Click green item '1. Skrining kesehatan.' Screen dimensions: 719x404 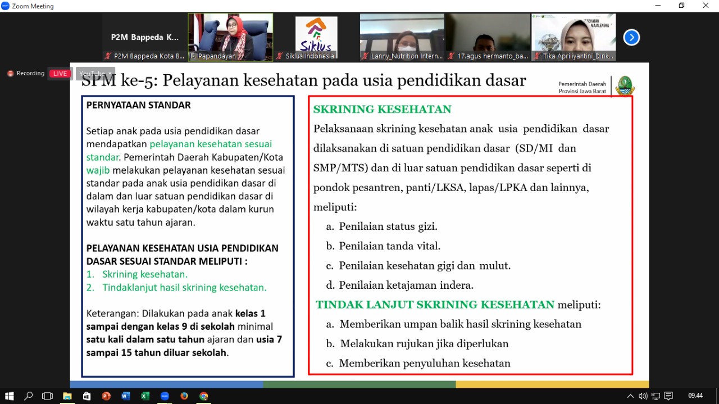[137, 274]
